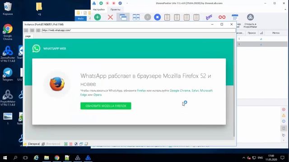Click the blue stop icon in ZennoPoster toolbar

pos(157,17)
